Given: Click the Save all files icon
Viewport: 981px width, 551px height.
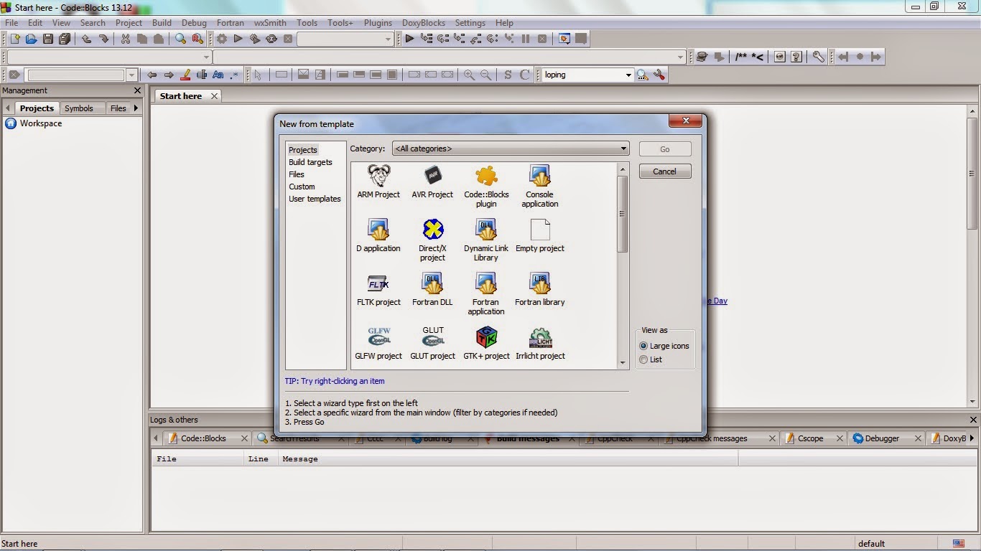Looking at the screenshot, I should coord(65,39).
